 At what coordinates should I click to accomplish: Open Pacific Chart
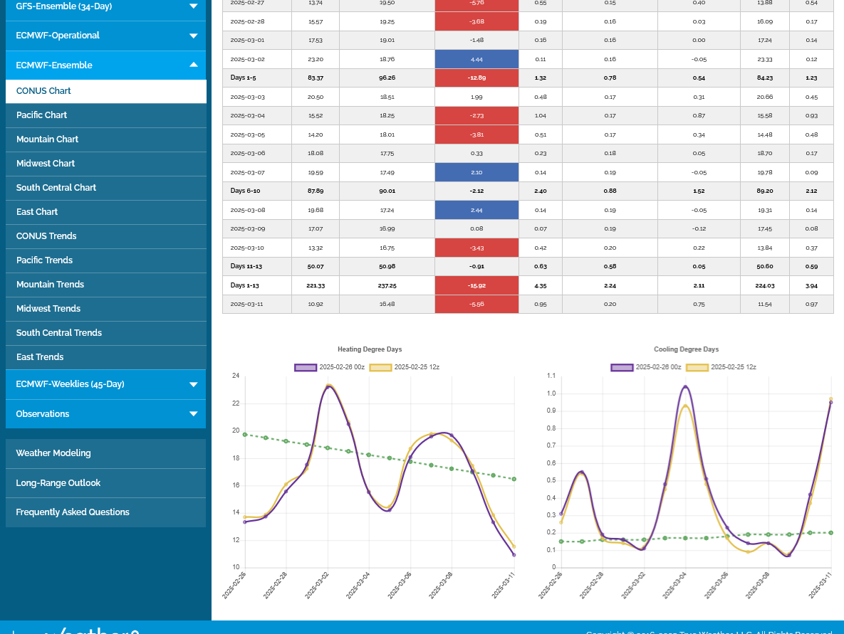tap(105, 115)
